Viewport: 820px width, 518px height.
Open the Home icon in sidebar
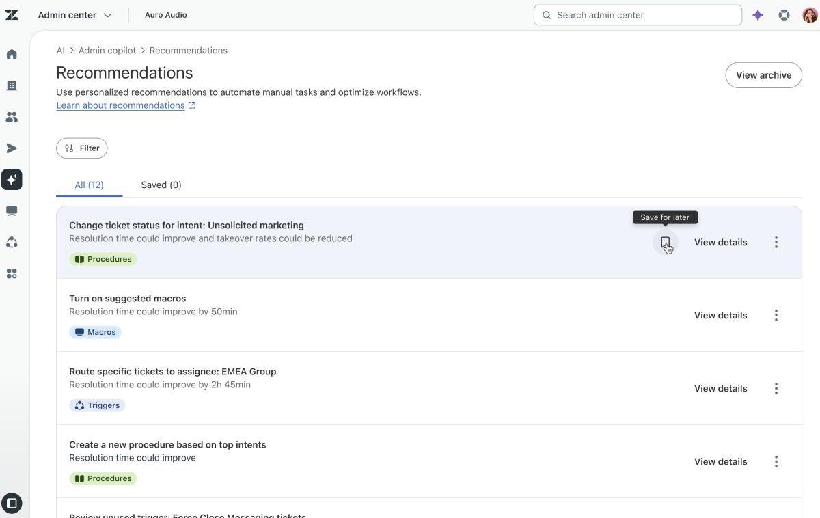[x=12, y=54]
